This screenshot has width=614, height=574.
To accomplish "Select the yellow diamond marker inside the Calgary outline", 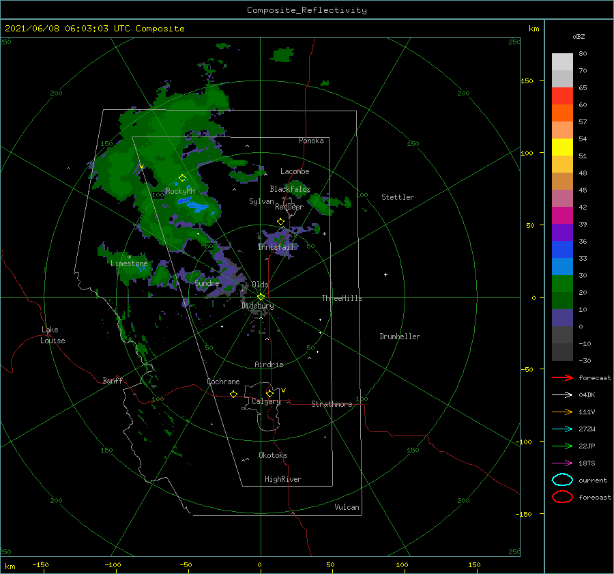I will point(269,393).
